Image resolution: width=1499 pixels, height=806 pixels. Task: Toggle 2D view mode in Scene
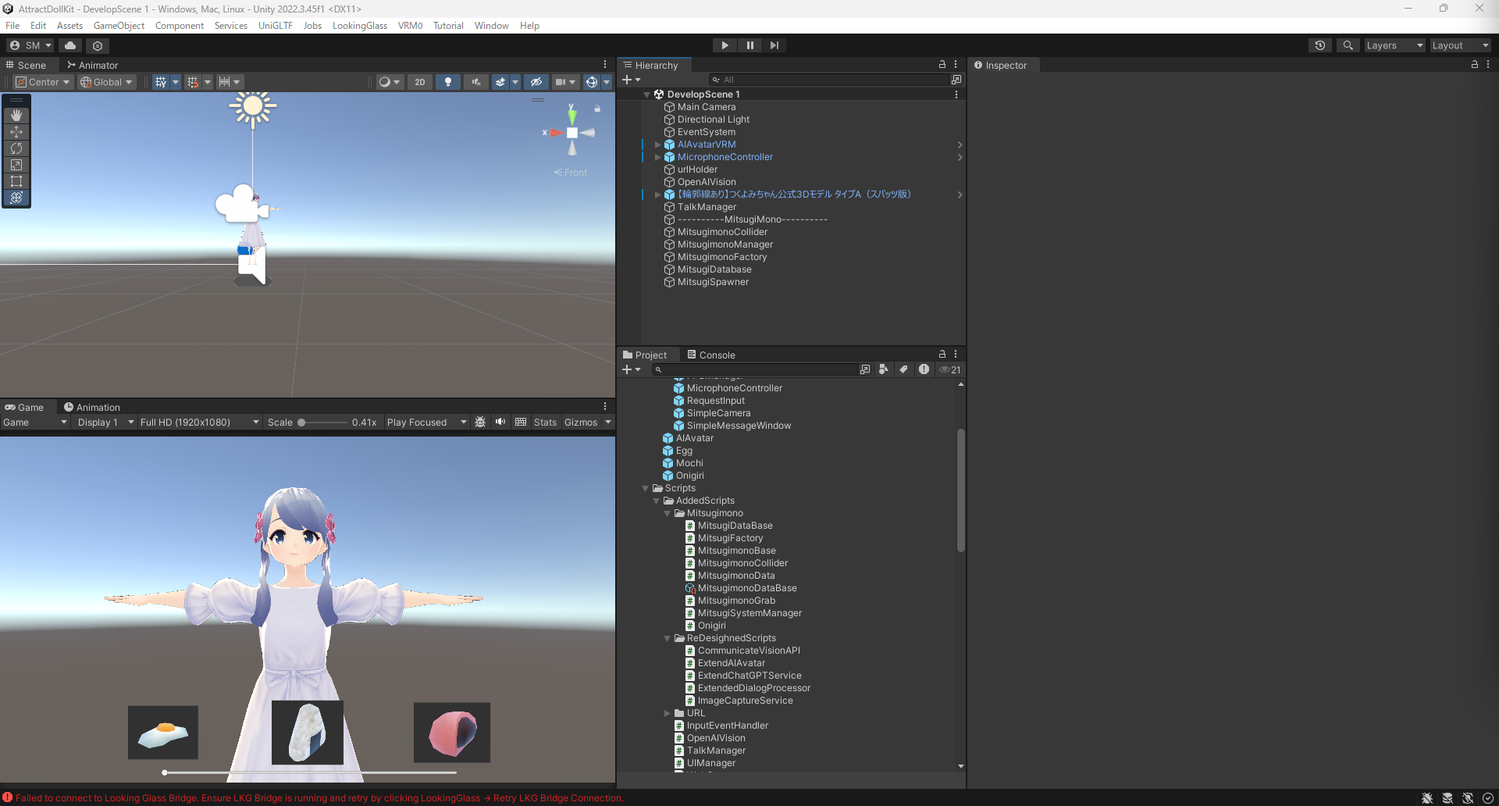(x=420, y=82)
